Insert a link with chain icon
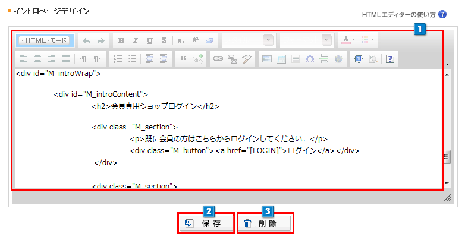465x237 pixels. (218, 59)
